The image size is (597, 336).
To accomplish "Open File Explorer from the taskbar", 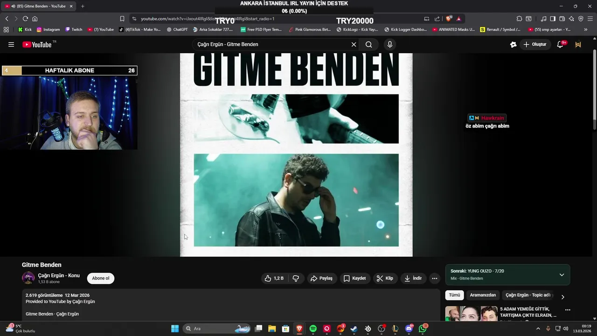I will 272,329.
